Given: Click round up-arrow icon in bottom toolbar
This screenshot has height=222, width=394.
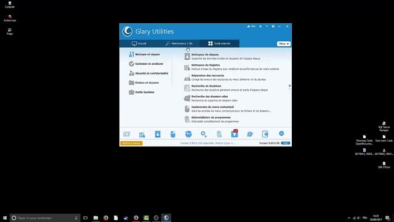Looking at the screenshot, I should click(x=281, y=134).
